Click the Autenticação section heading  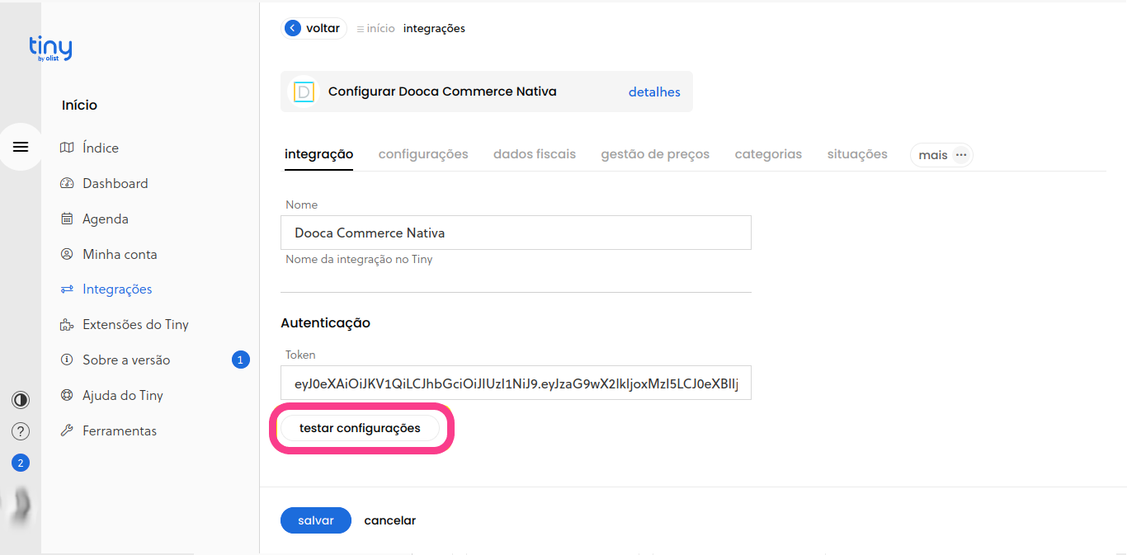tap(325, 323)
